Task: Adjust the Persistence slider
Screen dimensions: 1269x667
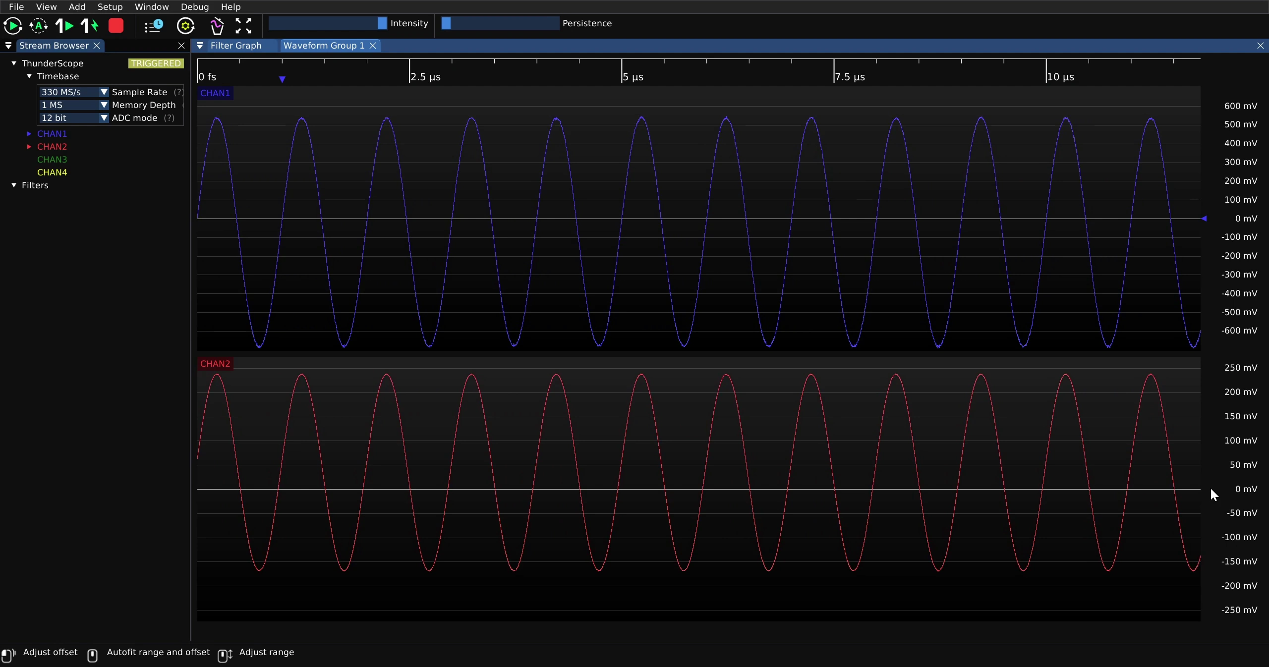Action: 500,23
